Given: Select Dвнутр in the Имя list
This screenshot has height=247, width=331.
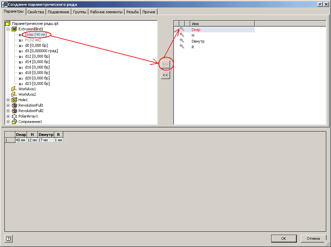Looking at the screenshot, I should pos(198,41).
